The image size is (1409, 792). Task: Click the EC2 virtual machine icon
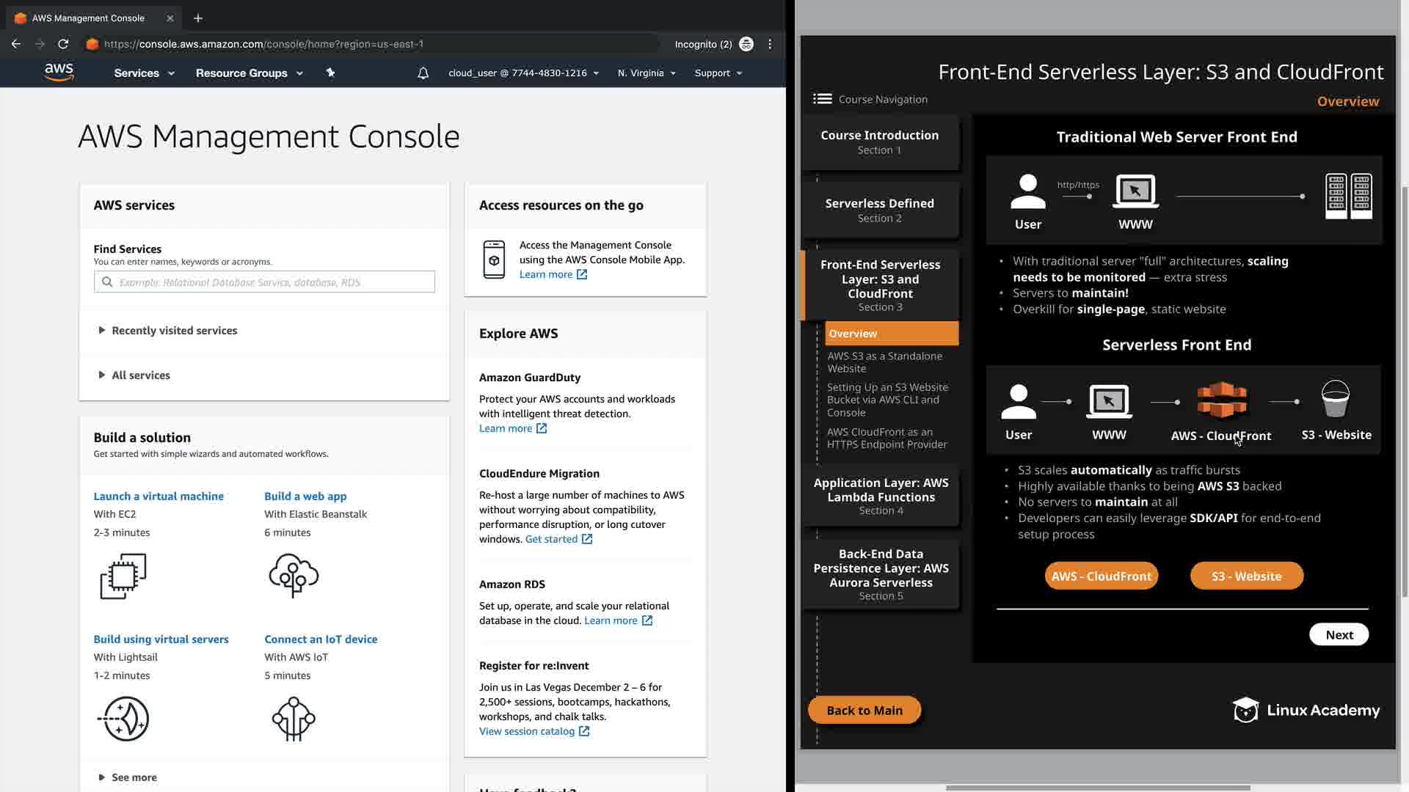coord(123,576)
